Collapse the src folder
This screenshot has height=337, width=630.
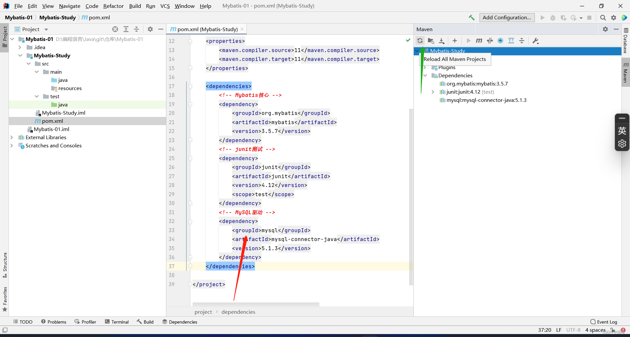click(x=29, y=64)
